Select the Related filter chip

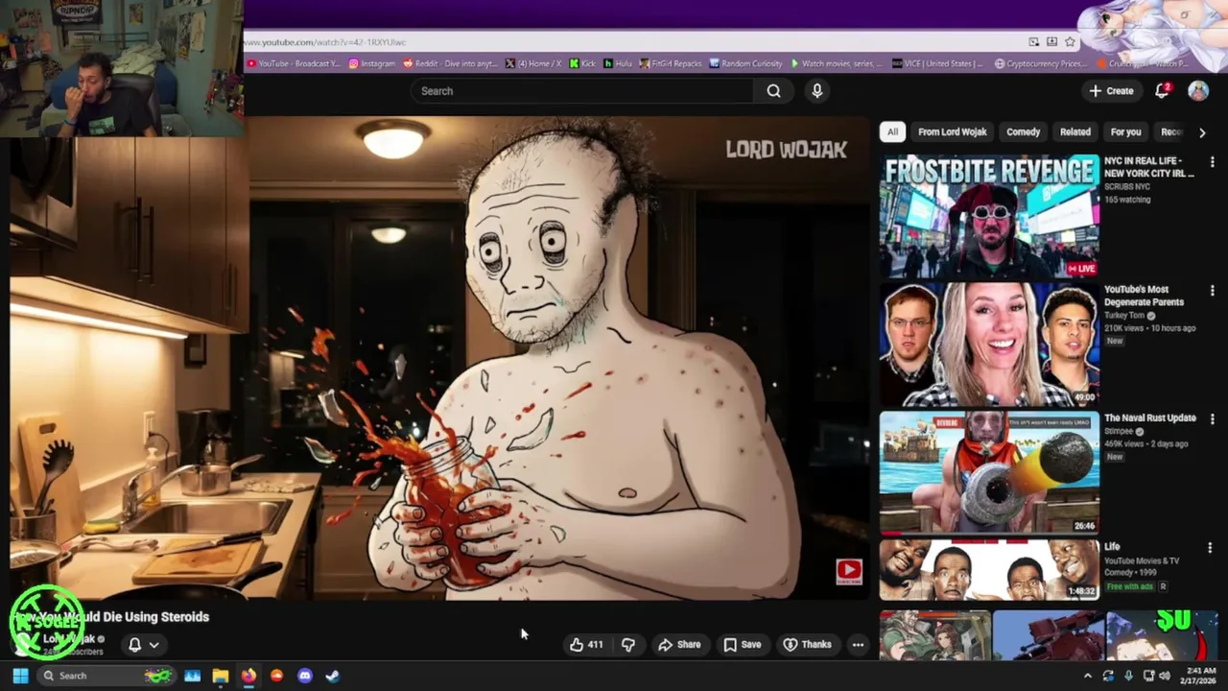point(1075,131)
